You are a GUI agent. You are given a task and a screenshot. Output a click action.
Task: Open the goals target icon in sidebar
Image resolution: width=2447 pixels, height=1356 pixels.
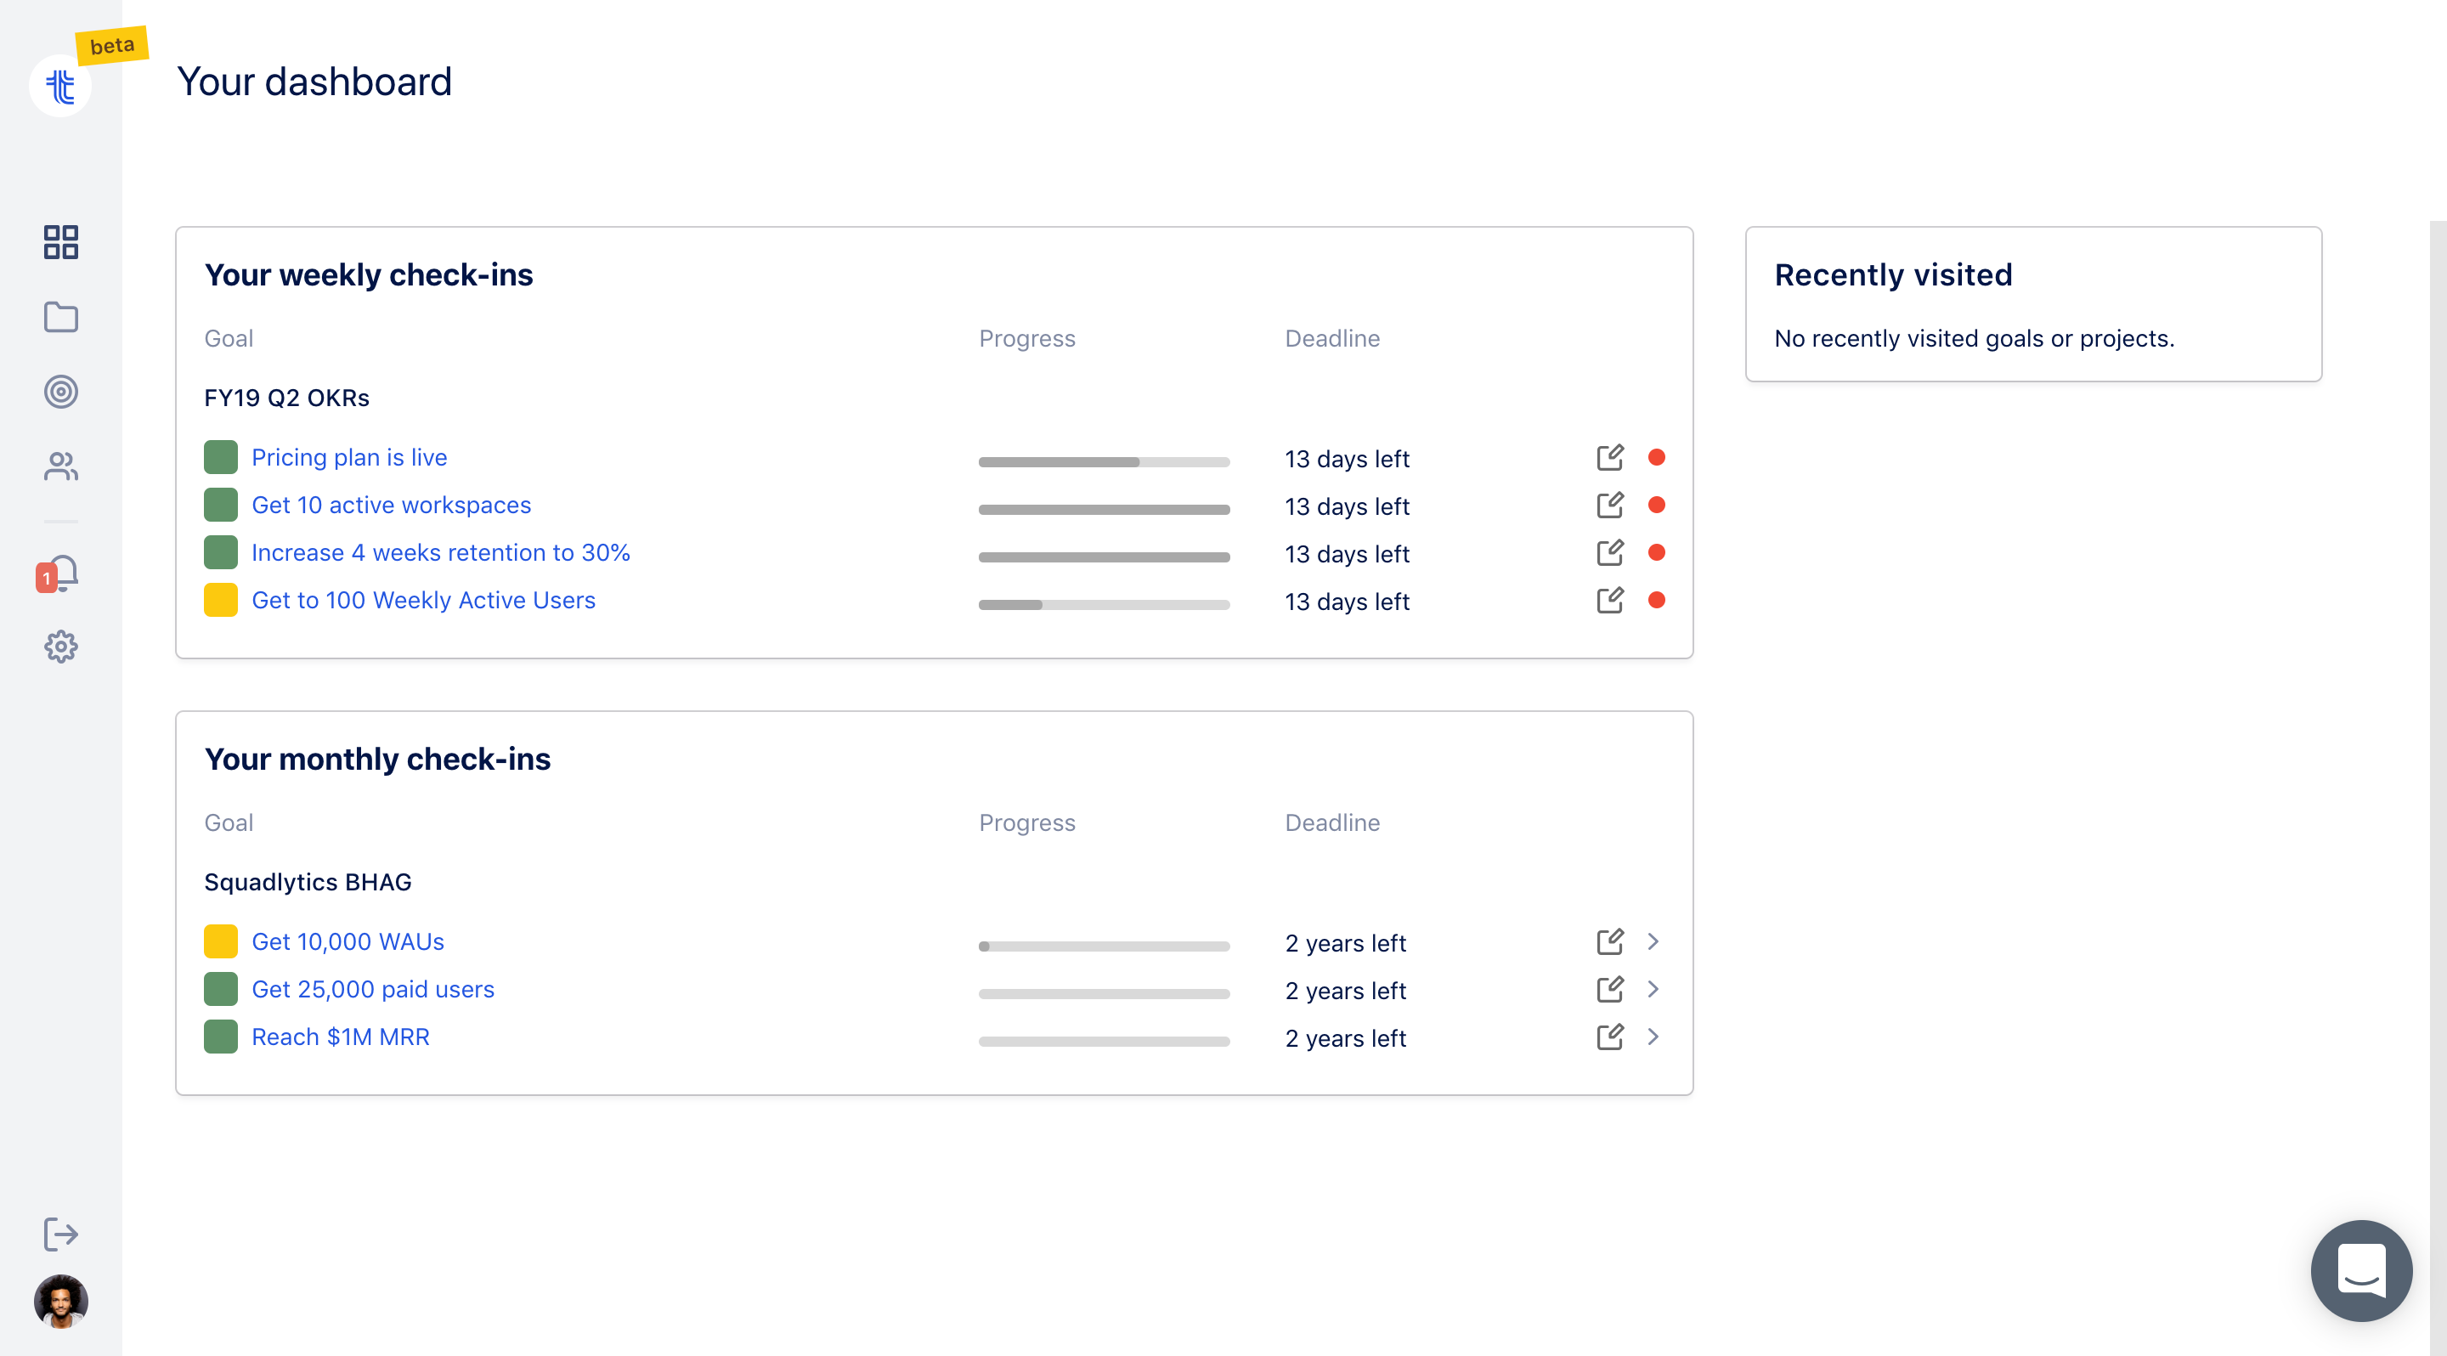(x=61, y=391)
